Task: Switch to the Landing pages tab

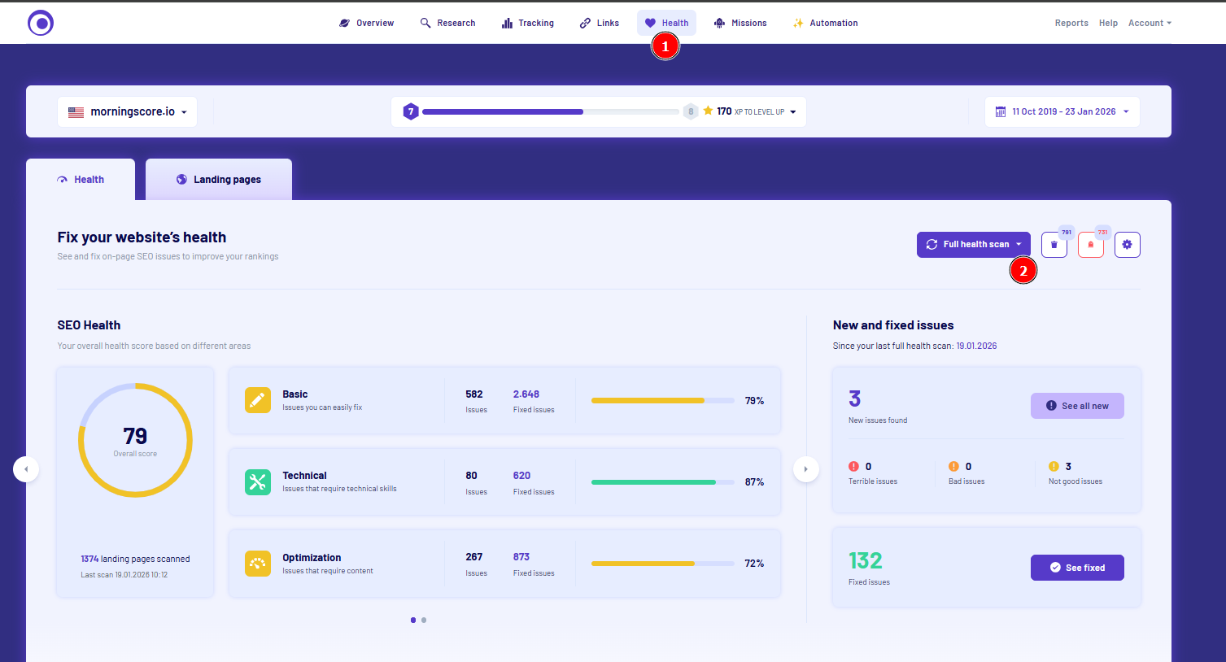Action: tap(218, 179)
